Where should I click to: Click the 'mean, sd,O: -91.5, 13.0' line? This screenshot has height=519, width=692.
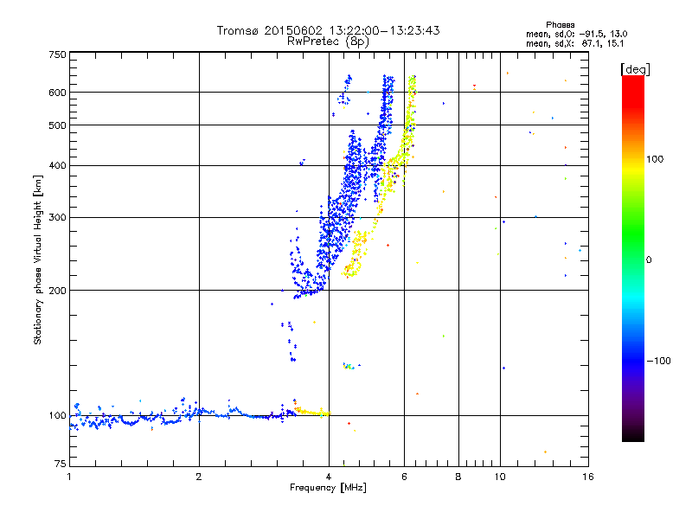pos(576,34)
